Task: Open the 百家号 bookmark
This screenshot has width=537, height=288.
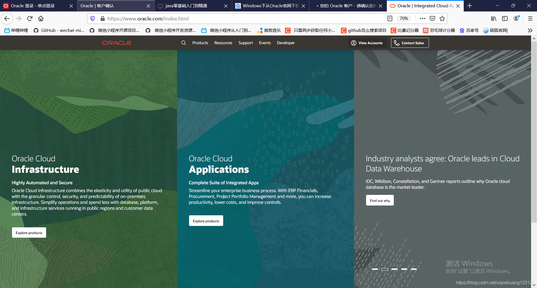Action: (469, 30)
